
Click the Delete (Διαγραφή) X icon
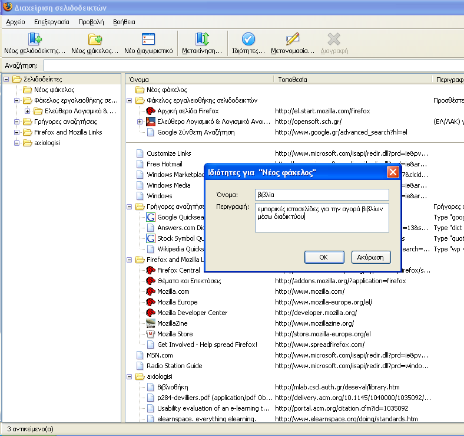point(334,39)
